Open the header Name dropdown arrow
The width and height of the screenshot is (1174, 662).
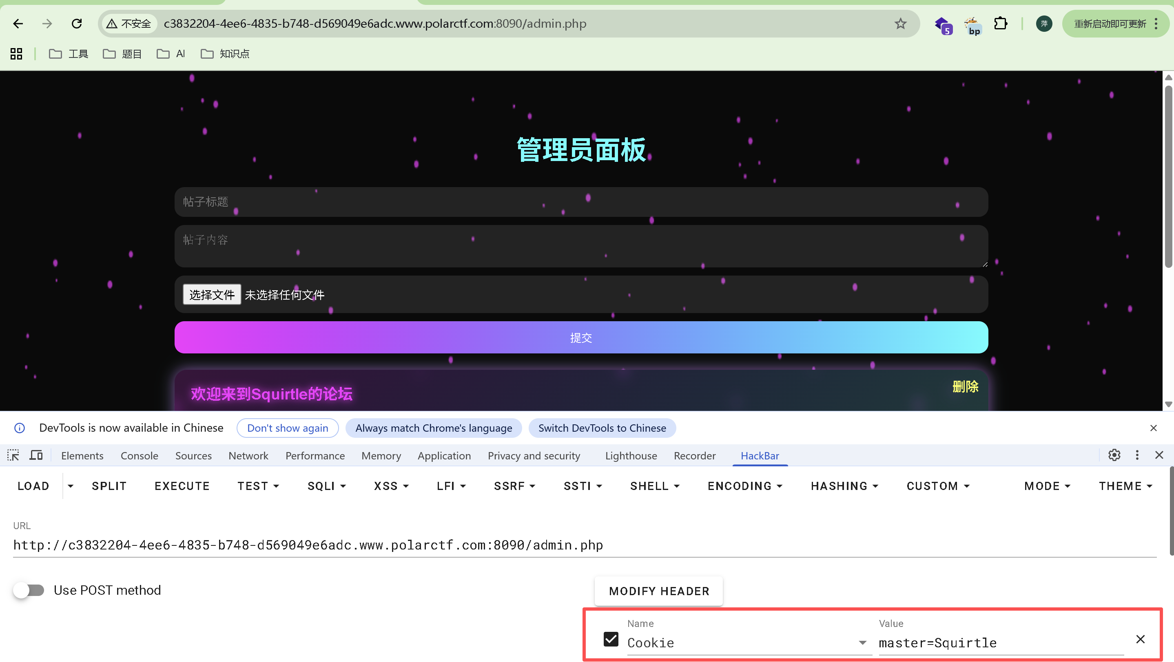862,643
